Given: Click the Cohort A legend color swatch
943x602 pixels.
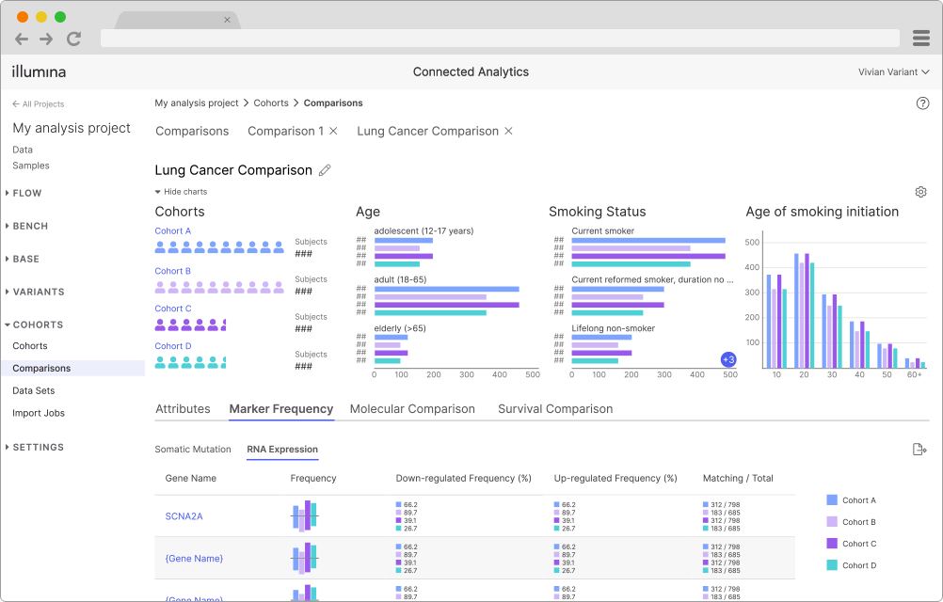Looking at the screenshot, I should tap(832, 499).
